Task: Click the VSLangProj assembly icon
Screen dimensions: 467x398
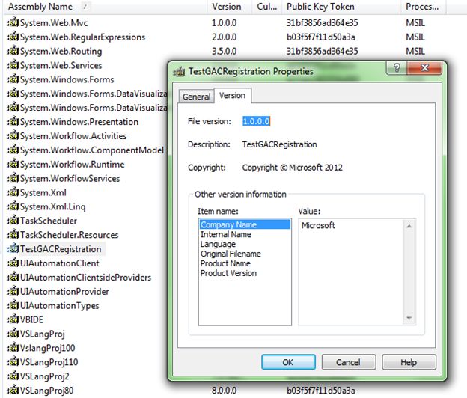Action: click(x=13, y=334)
